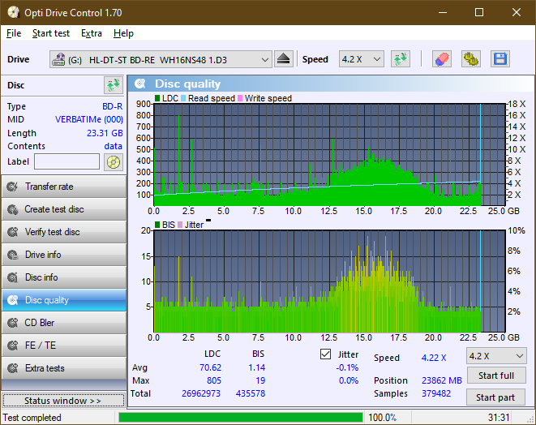This screenshot has height=425, width=536.
Task: Click the 23.31 GB length value
Action: click(x=105, y=133)
